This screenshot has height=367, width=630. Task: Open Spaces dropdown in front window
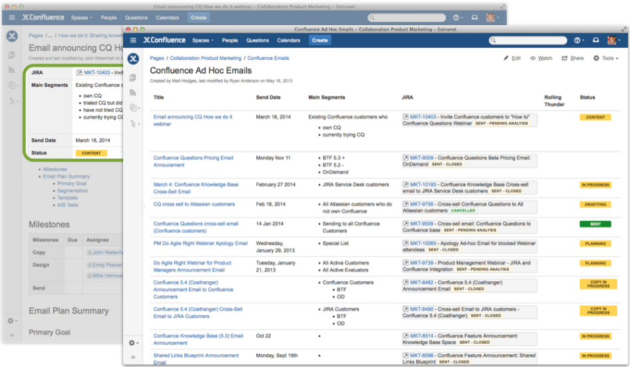tap(203, 40)
